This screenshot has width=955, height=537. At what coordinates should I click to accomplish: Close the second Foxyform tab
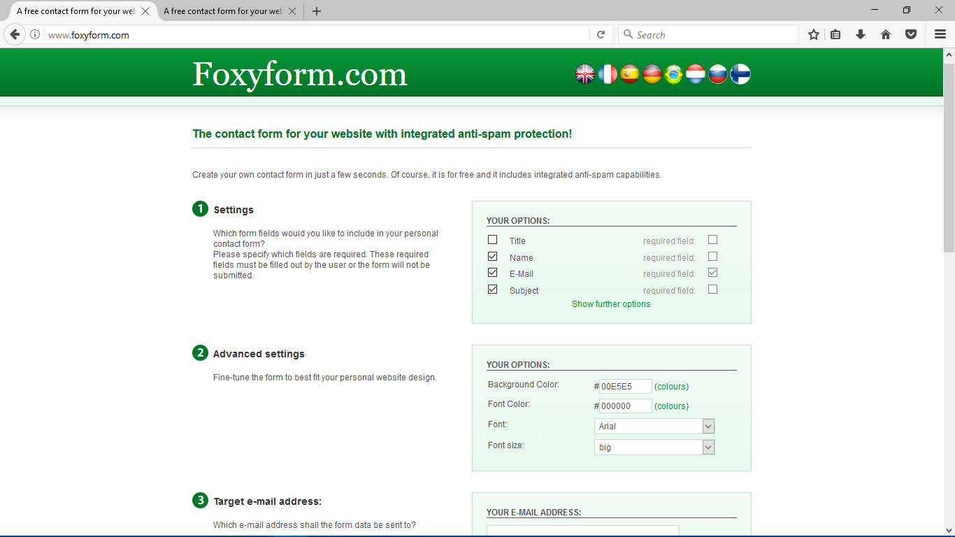pos(292,11)
